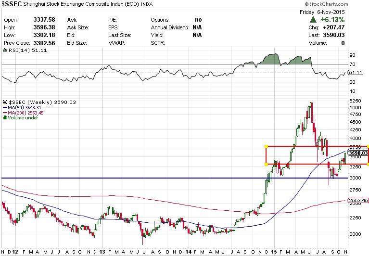Click the 3000 price axis label
Screen dimensions: 369x256
(355, 178)
